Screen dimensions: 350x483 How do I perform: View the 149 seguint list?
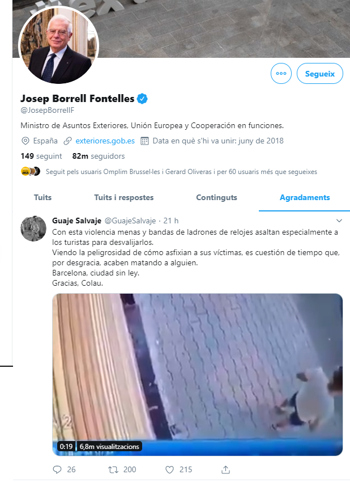[x=41, y=156]
